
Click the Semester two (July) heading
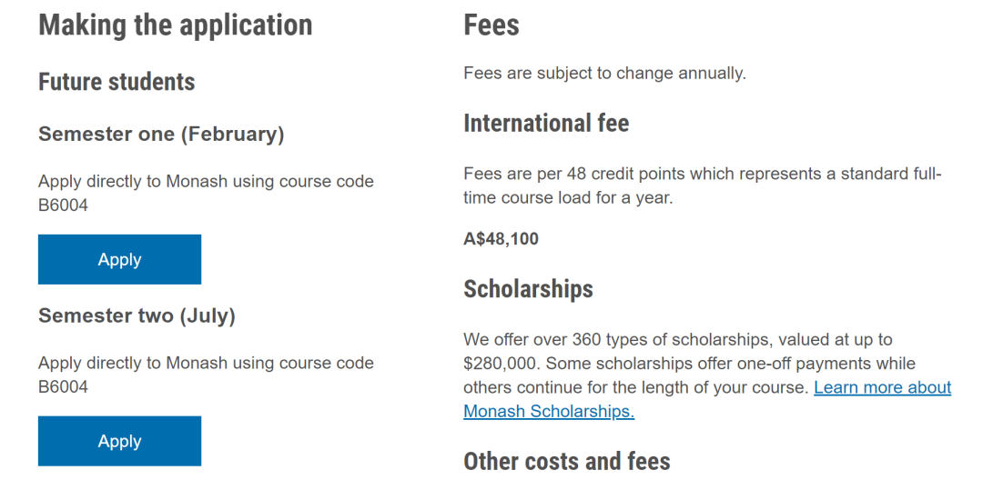point(137,316)
